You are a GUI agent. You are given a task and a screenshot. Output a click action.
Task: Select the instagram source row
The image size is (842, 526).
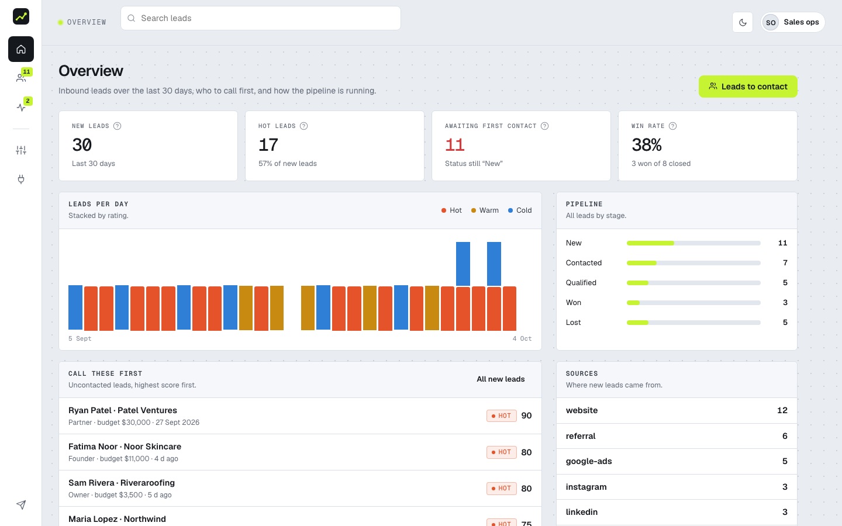(x=677, y=487)
